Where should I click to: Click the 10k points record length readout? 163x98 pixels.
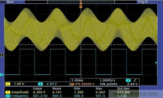point(108,84)
